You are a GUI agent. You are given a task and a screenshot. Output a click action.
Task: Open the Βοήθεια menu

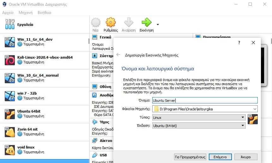[44, 13]
